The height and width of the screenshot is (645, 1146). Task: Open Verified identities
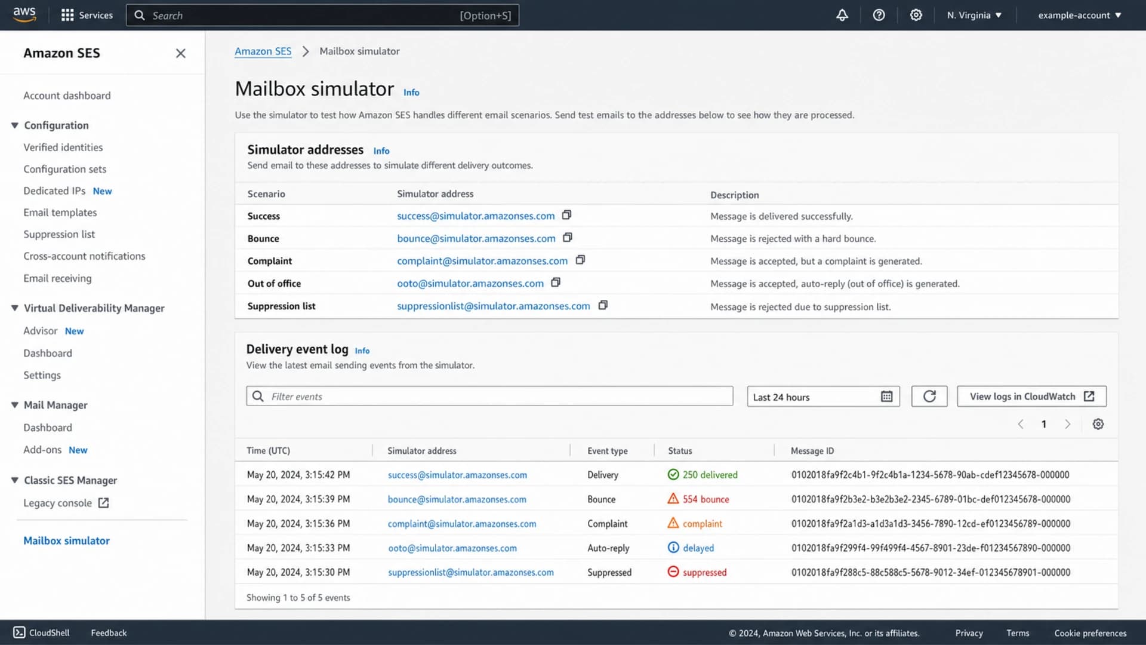click(63, 147)
